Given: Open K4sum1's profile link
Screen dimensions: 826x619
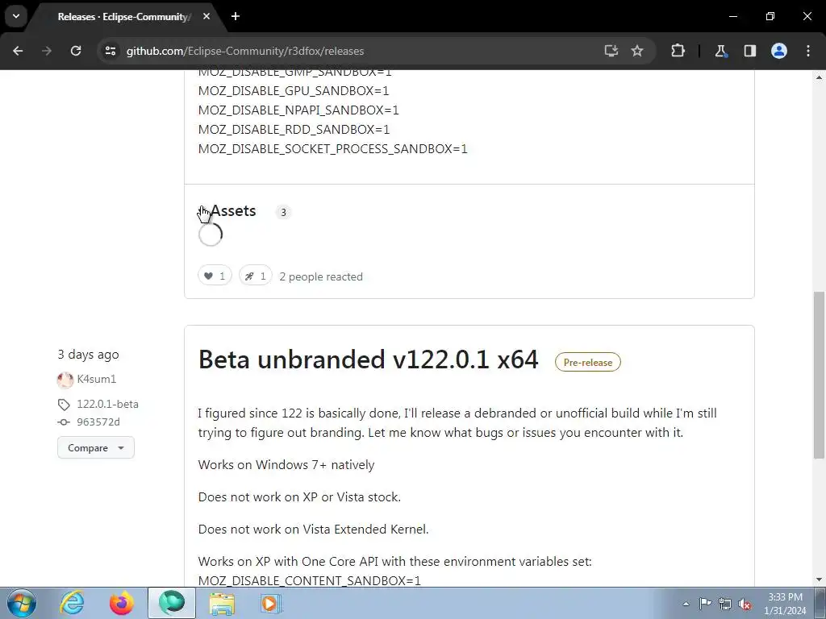Looking at the screenshot, I should [97, 379].
